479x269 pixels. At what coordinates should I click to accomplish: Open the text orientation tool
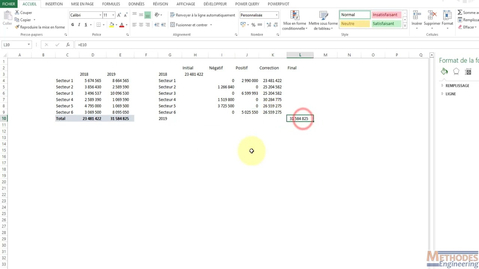[x=157, y=15]
